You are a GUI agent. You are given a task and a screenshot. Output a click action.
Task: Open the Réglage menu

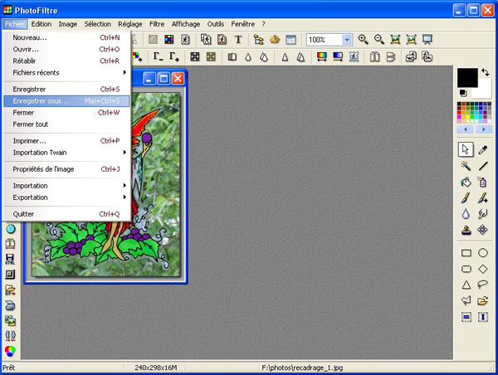point(130,24)
